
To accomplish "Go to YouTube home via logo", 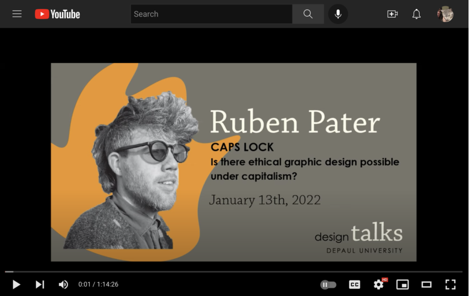I will [58, 14].
